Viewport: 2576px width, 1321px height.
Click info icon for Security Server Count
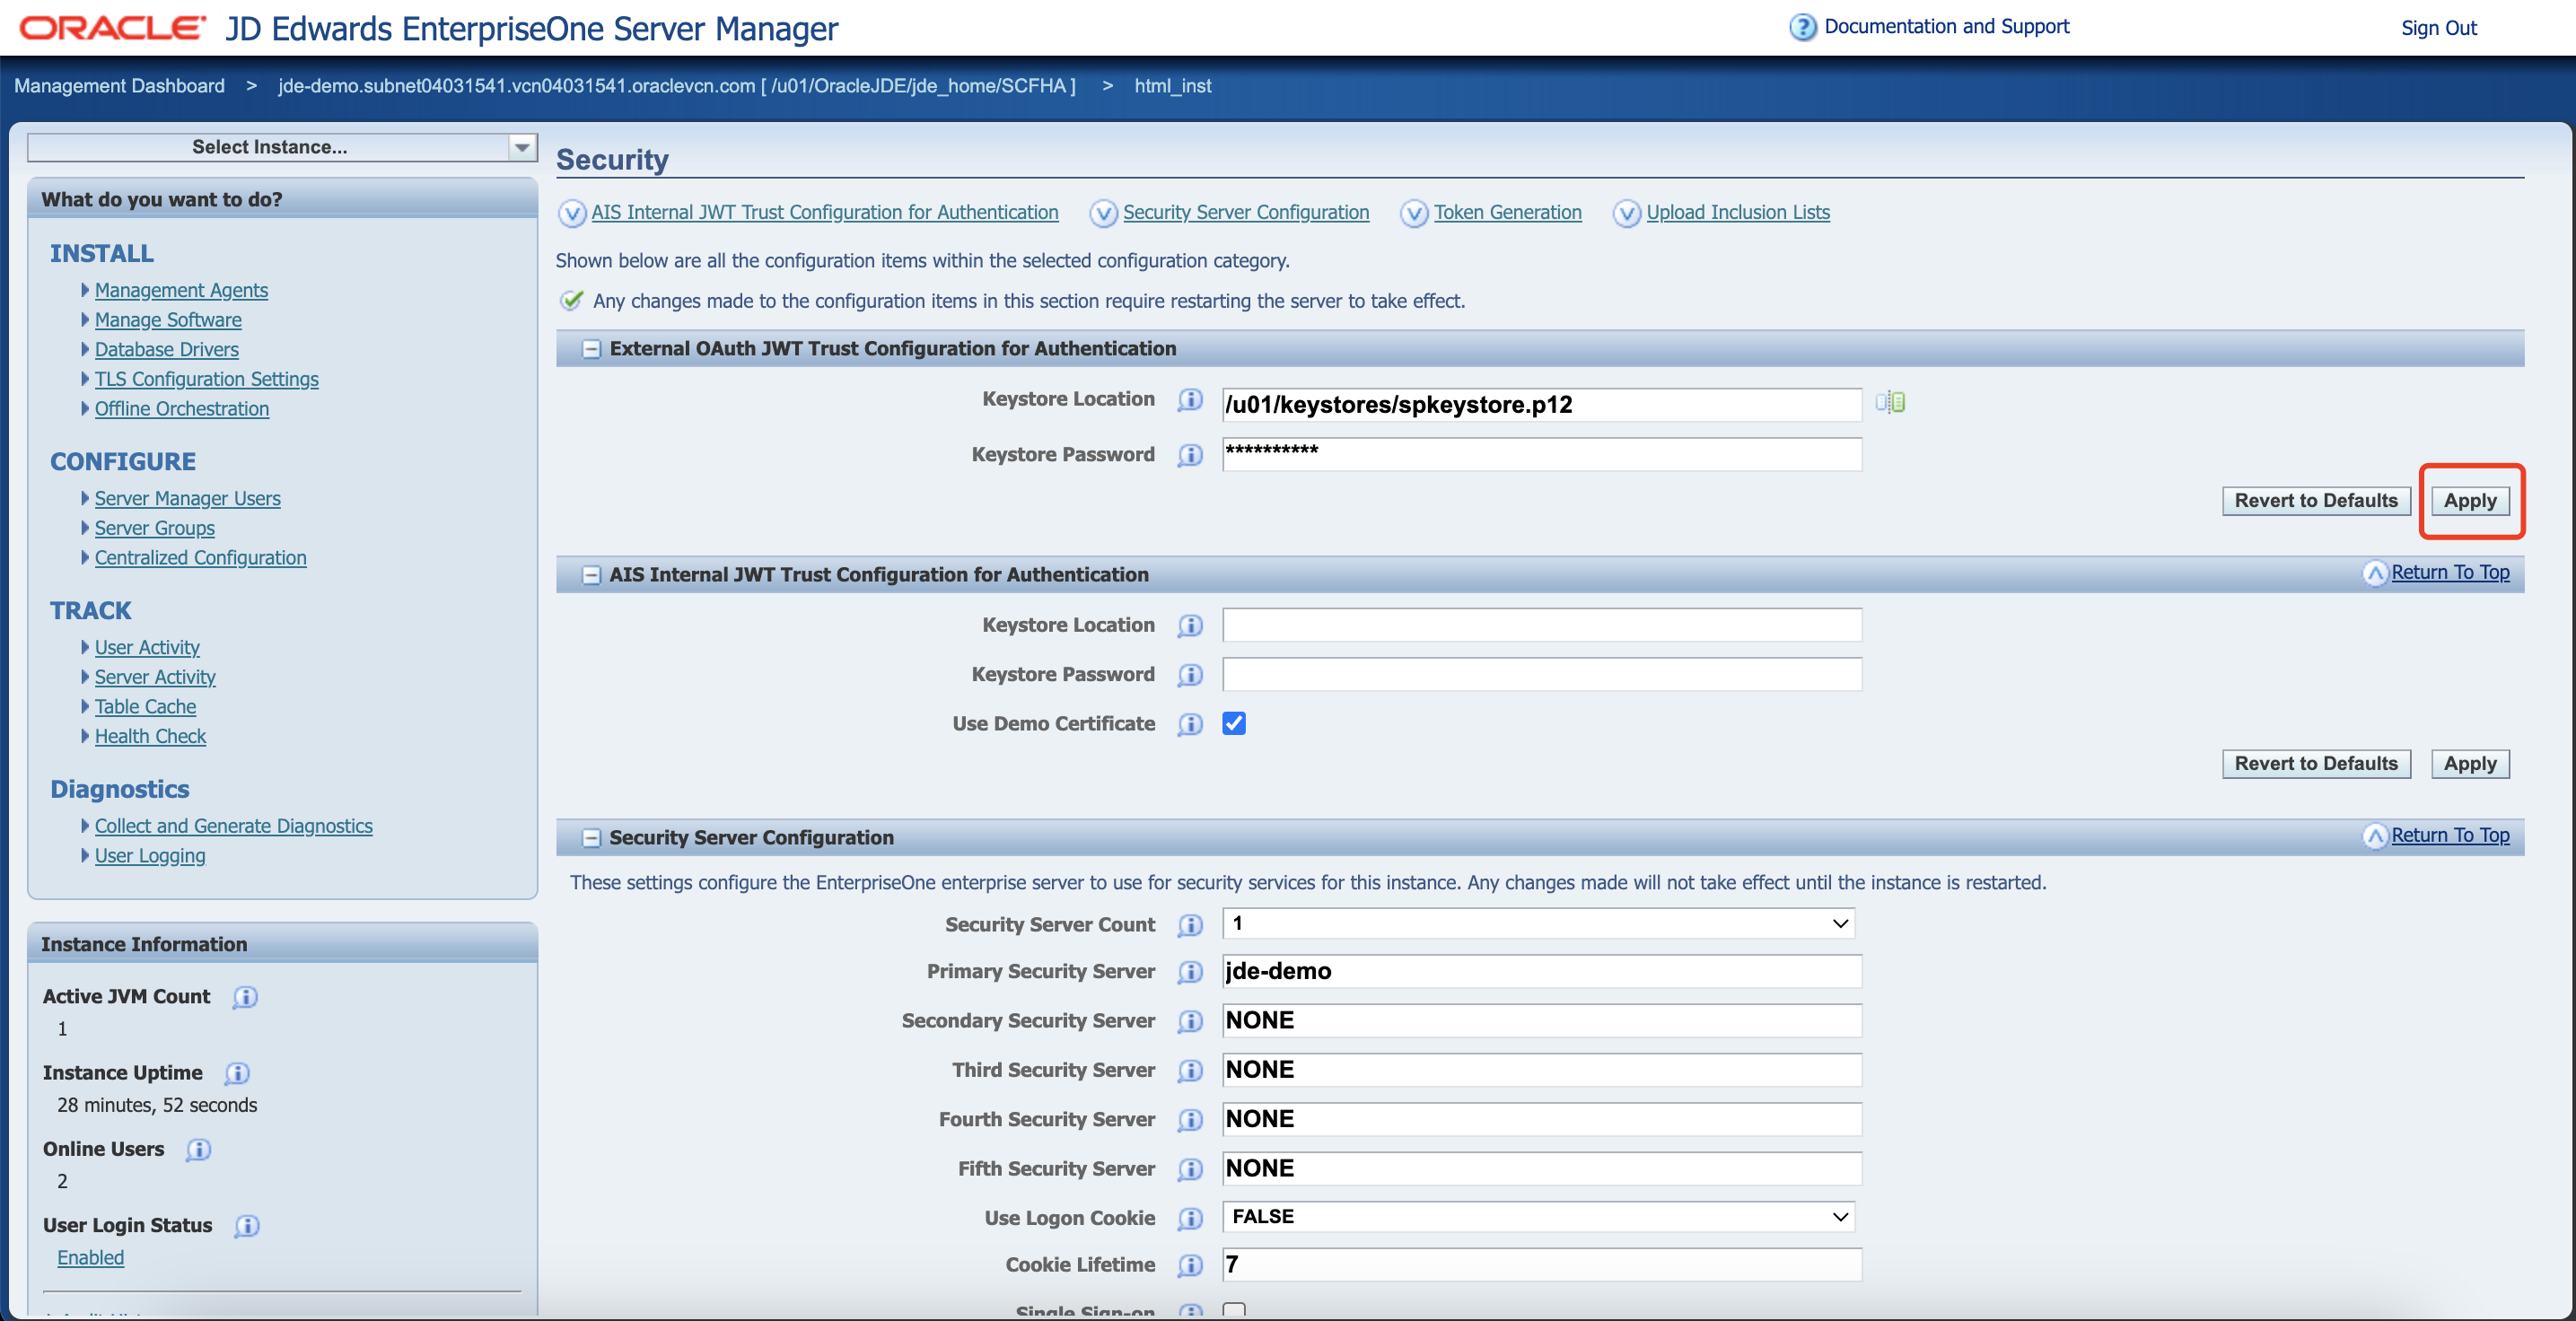tap(1190, 925)
